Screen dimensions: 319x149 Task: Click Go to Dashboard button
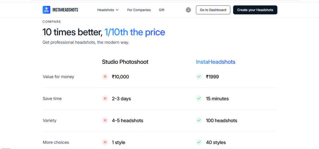click(x=213, y=10)
